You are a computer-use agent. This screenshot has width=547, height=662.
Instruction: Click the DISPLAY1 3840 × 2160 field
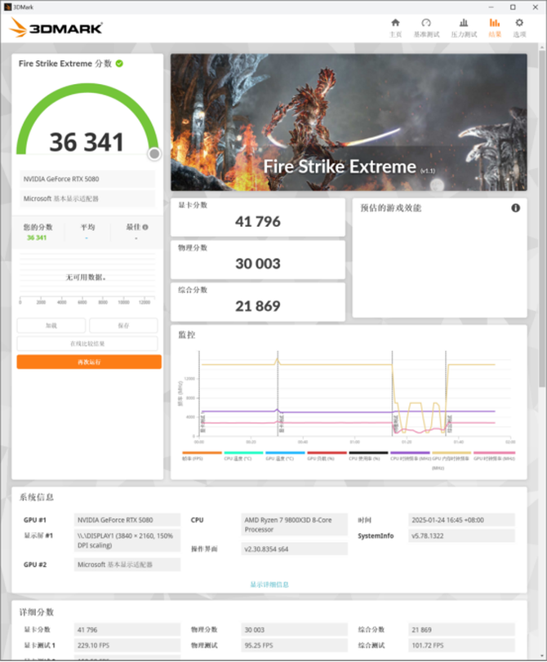coord(127,540)
